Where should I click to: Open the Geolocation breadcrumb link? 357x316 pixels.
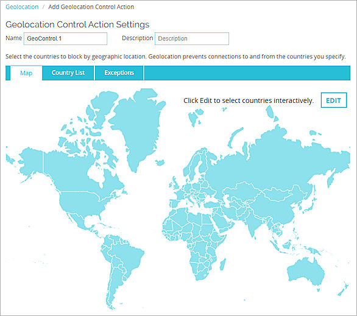tap(22, 7)
